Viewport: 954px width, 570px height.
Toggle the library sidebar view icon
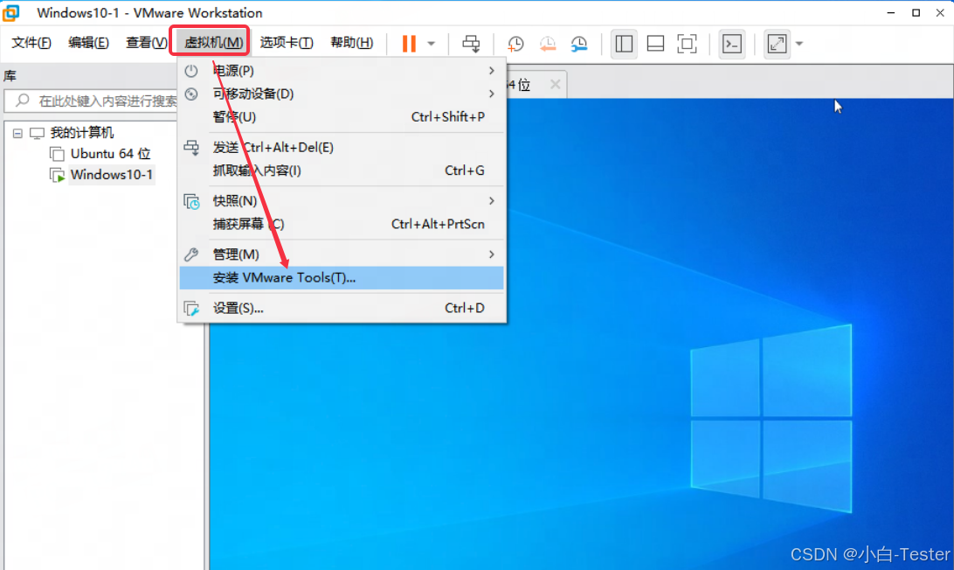click(624, 43)
